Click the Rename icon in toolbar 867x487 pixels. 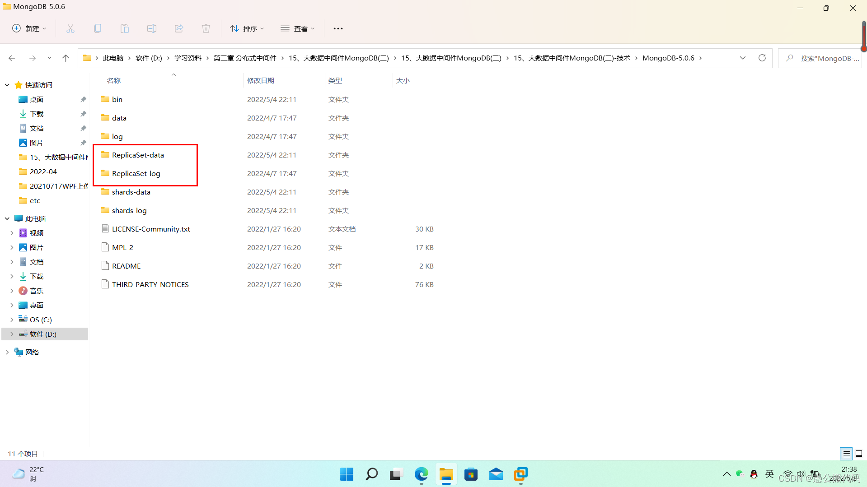[x=152, y=28]
